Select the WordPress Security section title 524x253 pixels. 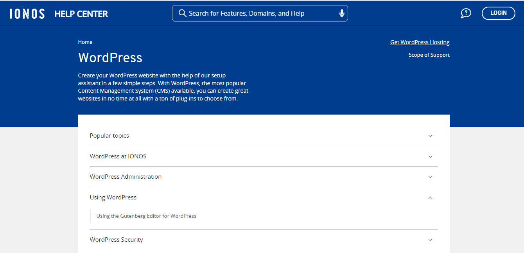(116, 240)
